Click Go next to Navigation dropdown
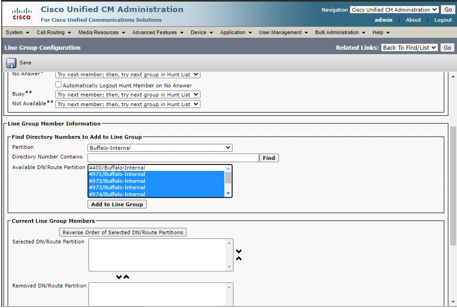This screenshot has width=457, height=308. [x=448, y=10]
